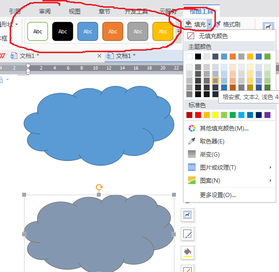Pick the blue theme color swatch
This screenshot has height=272, width=279.
click(224, 57)
